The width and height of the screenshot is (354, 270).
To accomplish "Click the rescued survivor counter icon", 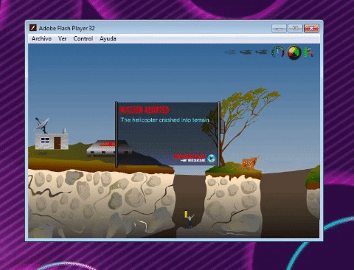I will pyautogui.click(x=308, y=52).
